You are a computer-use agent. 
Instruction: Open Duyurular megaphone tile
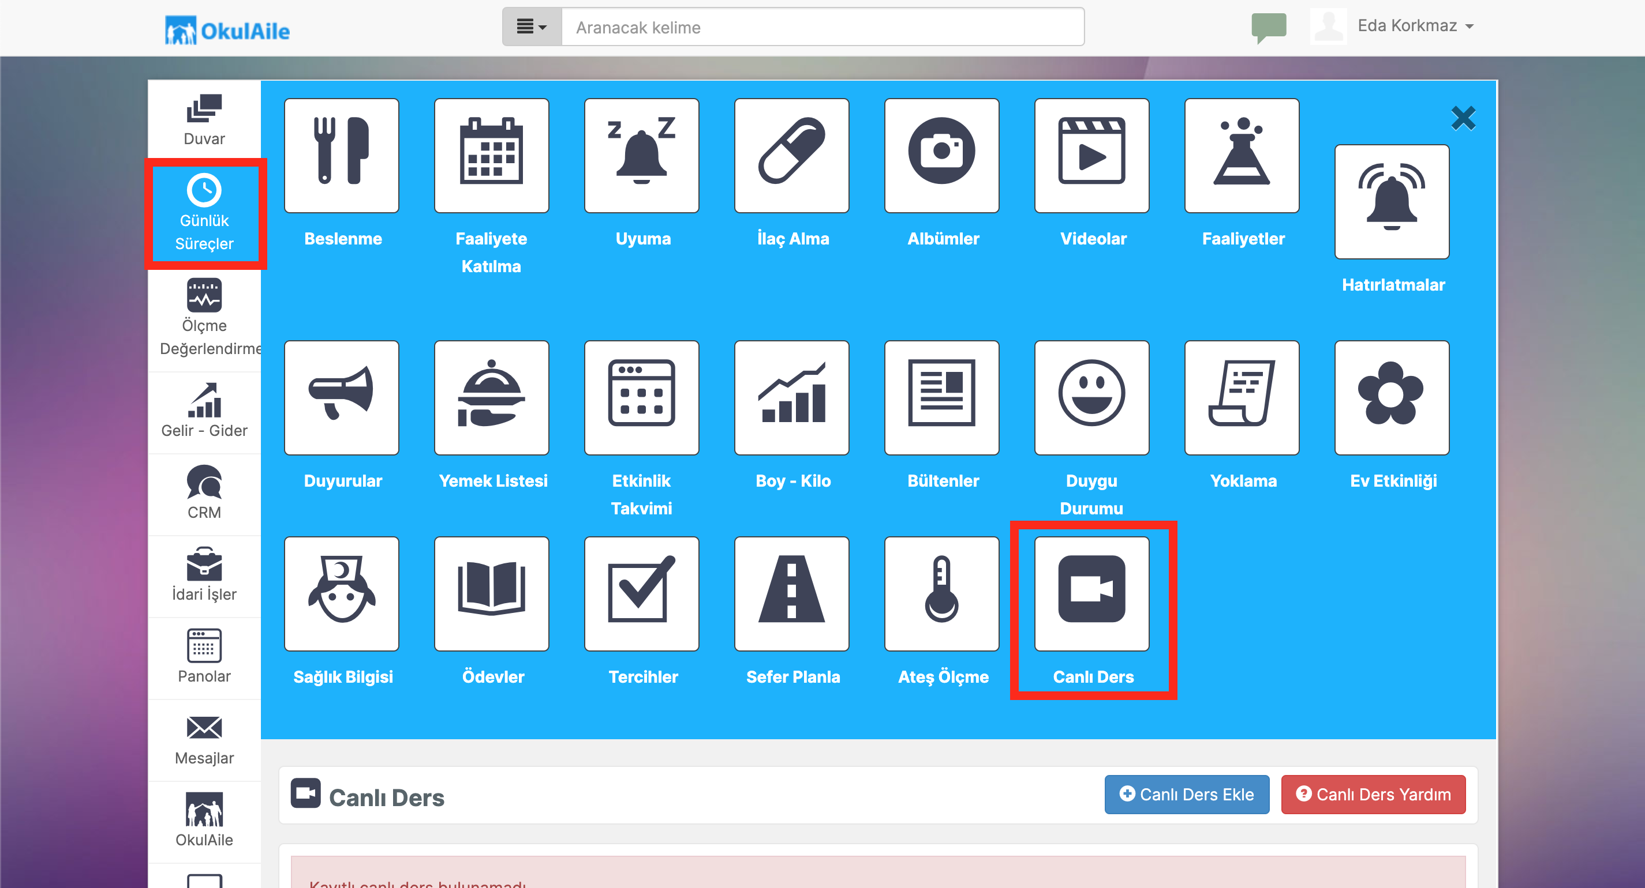342,397
